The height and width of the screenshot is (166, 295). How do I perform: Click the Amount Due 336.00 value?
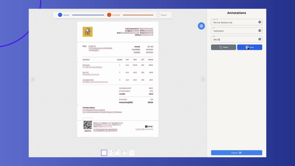pos(150,102)
